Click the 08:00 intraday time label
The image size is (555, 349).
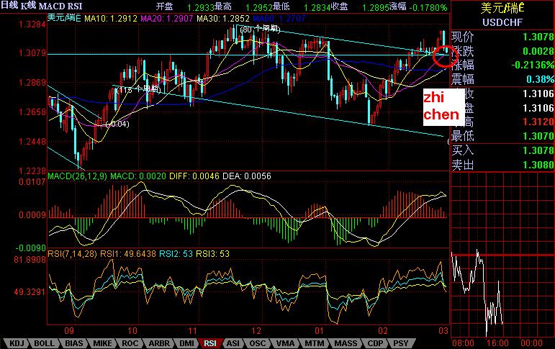[463, 343]
